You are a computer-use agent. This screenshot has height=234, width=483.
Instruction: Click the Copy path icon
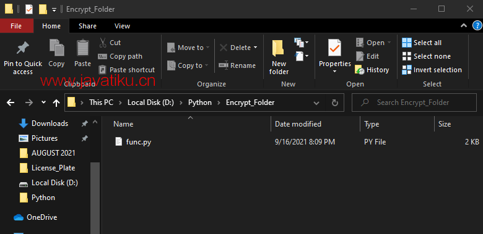click(102, 57)
